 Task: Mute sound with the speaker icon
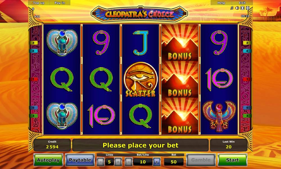(x=237, y=8)
